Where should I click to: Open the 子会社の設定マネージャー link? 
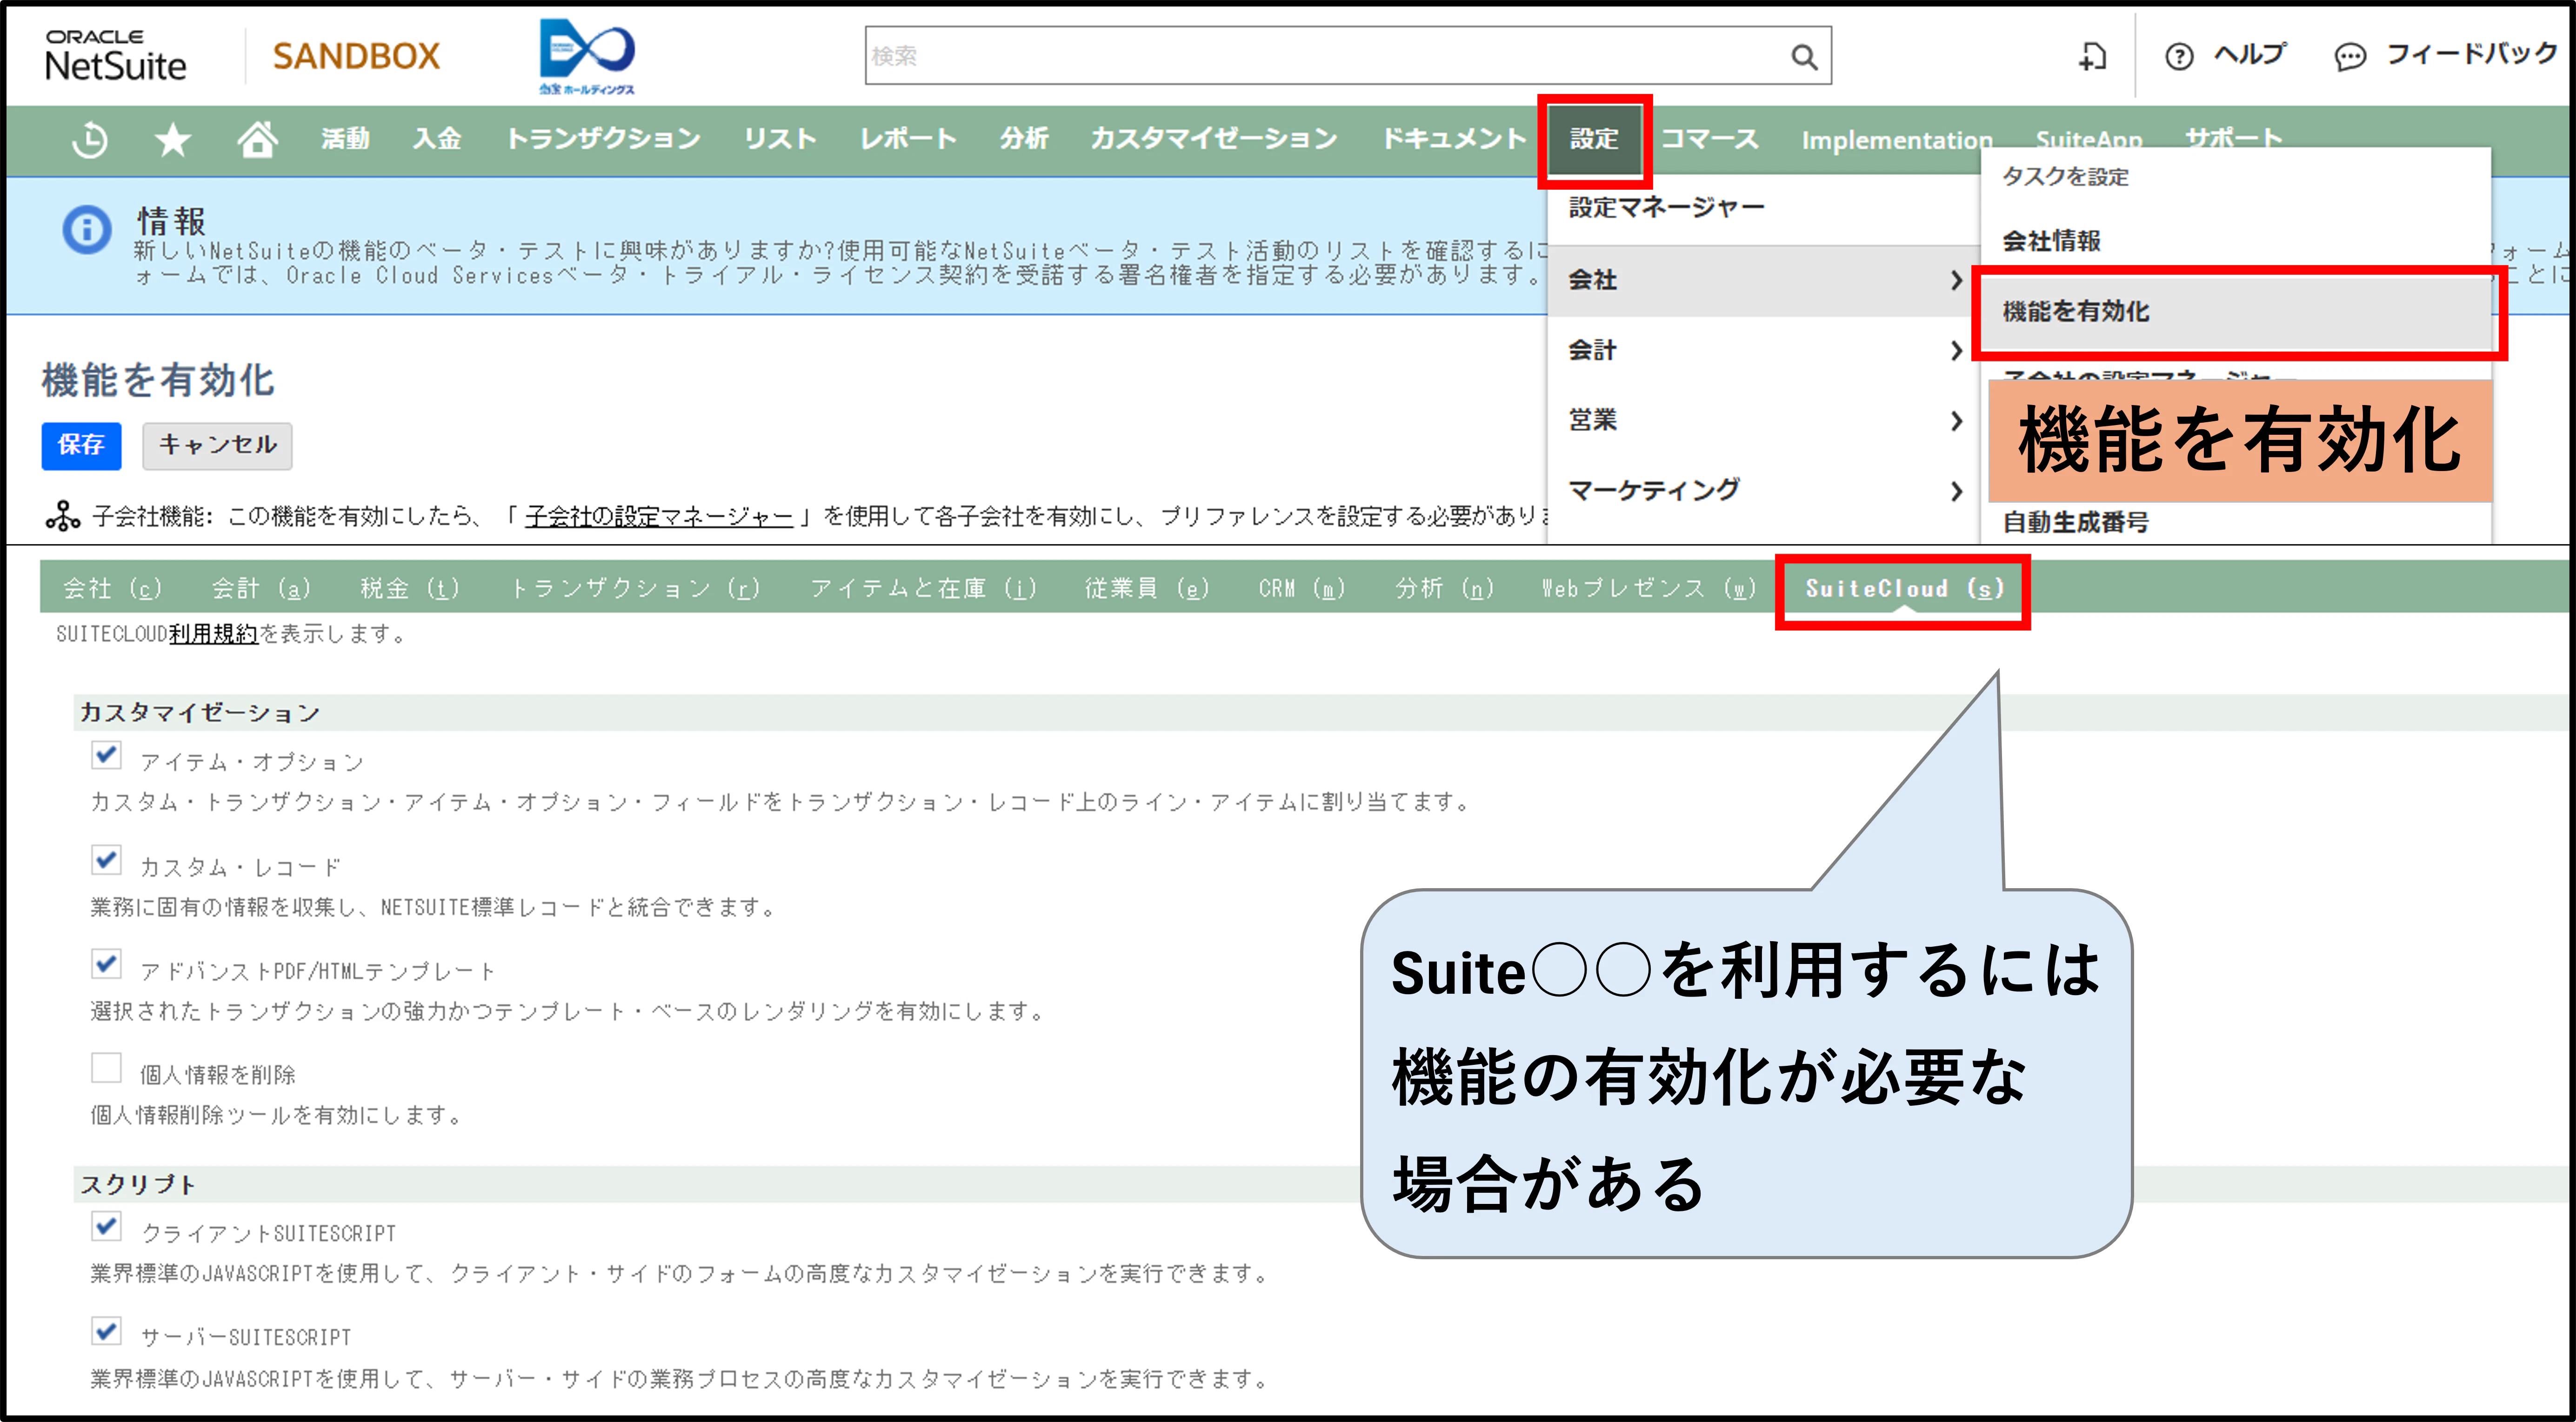pyautogui.click(x=658, y=516)
